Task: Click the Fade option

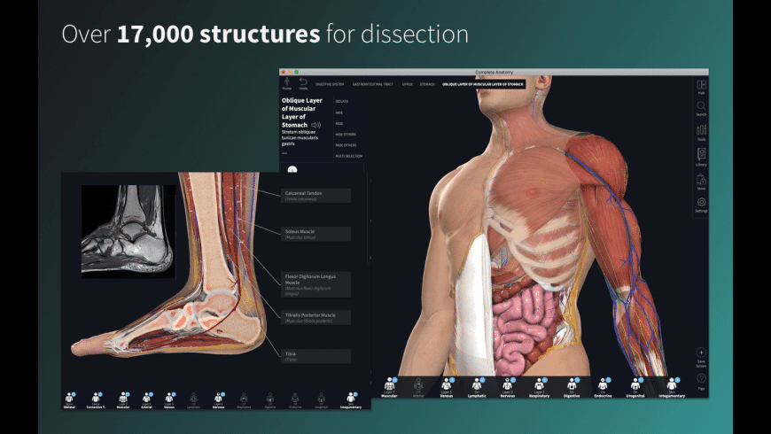Action: (339, 123)
